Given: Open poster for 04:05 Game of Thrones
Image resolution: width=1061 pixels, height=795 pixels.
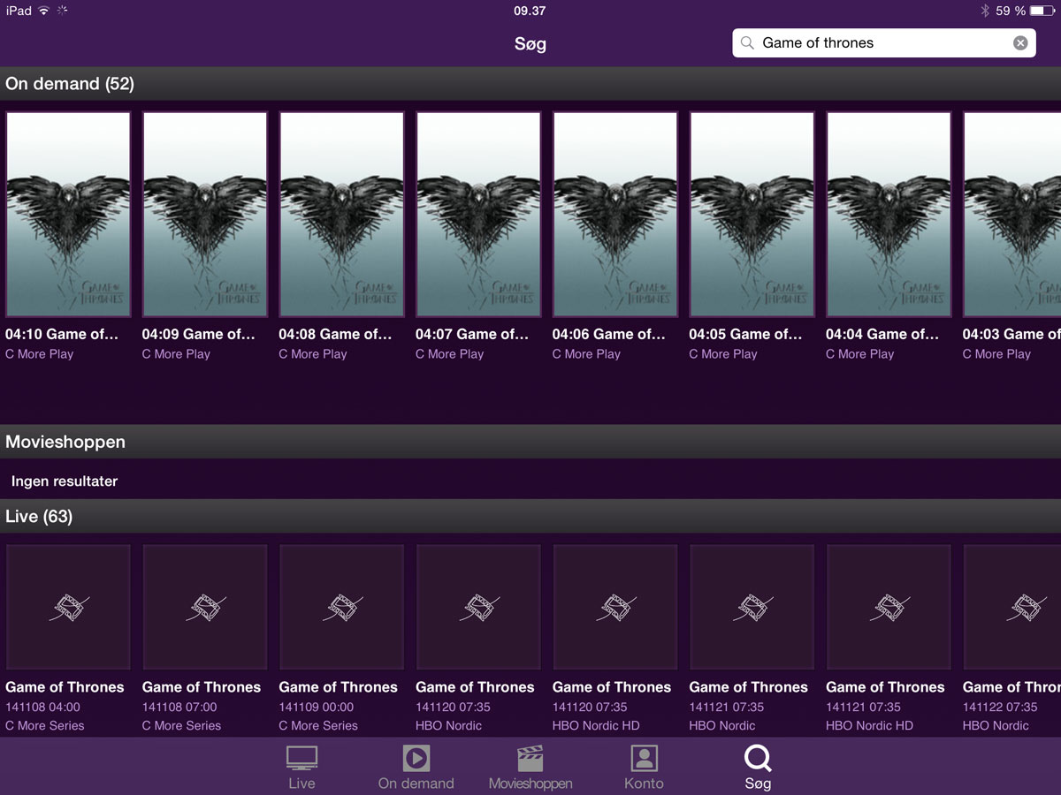Looking at the screenshot, I should [752, 214].
